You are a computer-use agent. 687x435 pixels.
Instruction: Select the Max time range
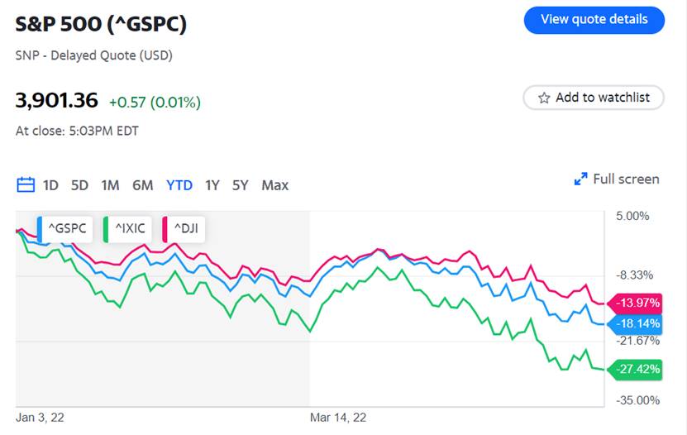tap(275, 185)
